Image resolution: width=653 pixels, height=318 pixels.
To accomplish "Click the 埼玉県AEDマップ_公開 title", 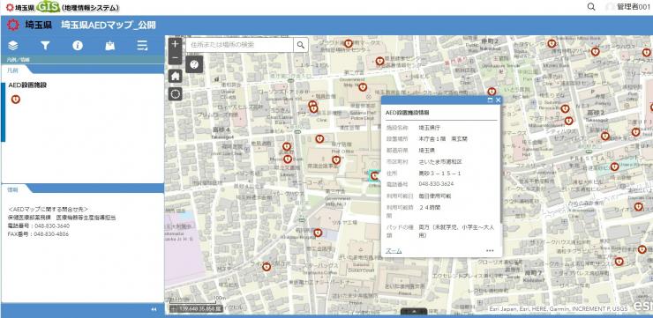I will tap(109, 26).
